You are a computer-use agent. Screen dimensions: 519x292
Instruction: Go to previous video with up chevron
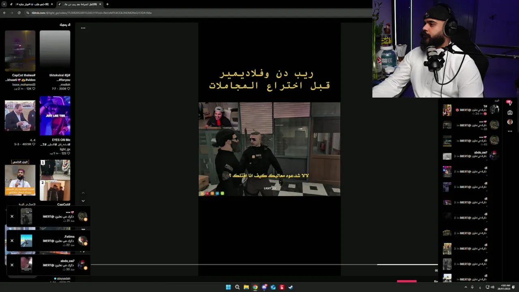pos(83,193)
